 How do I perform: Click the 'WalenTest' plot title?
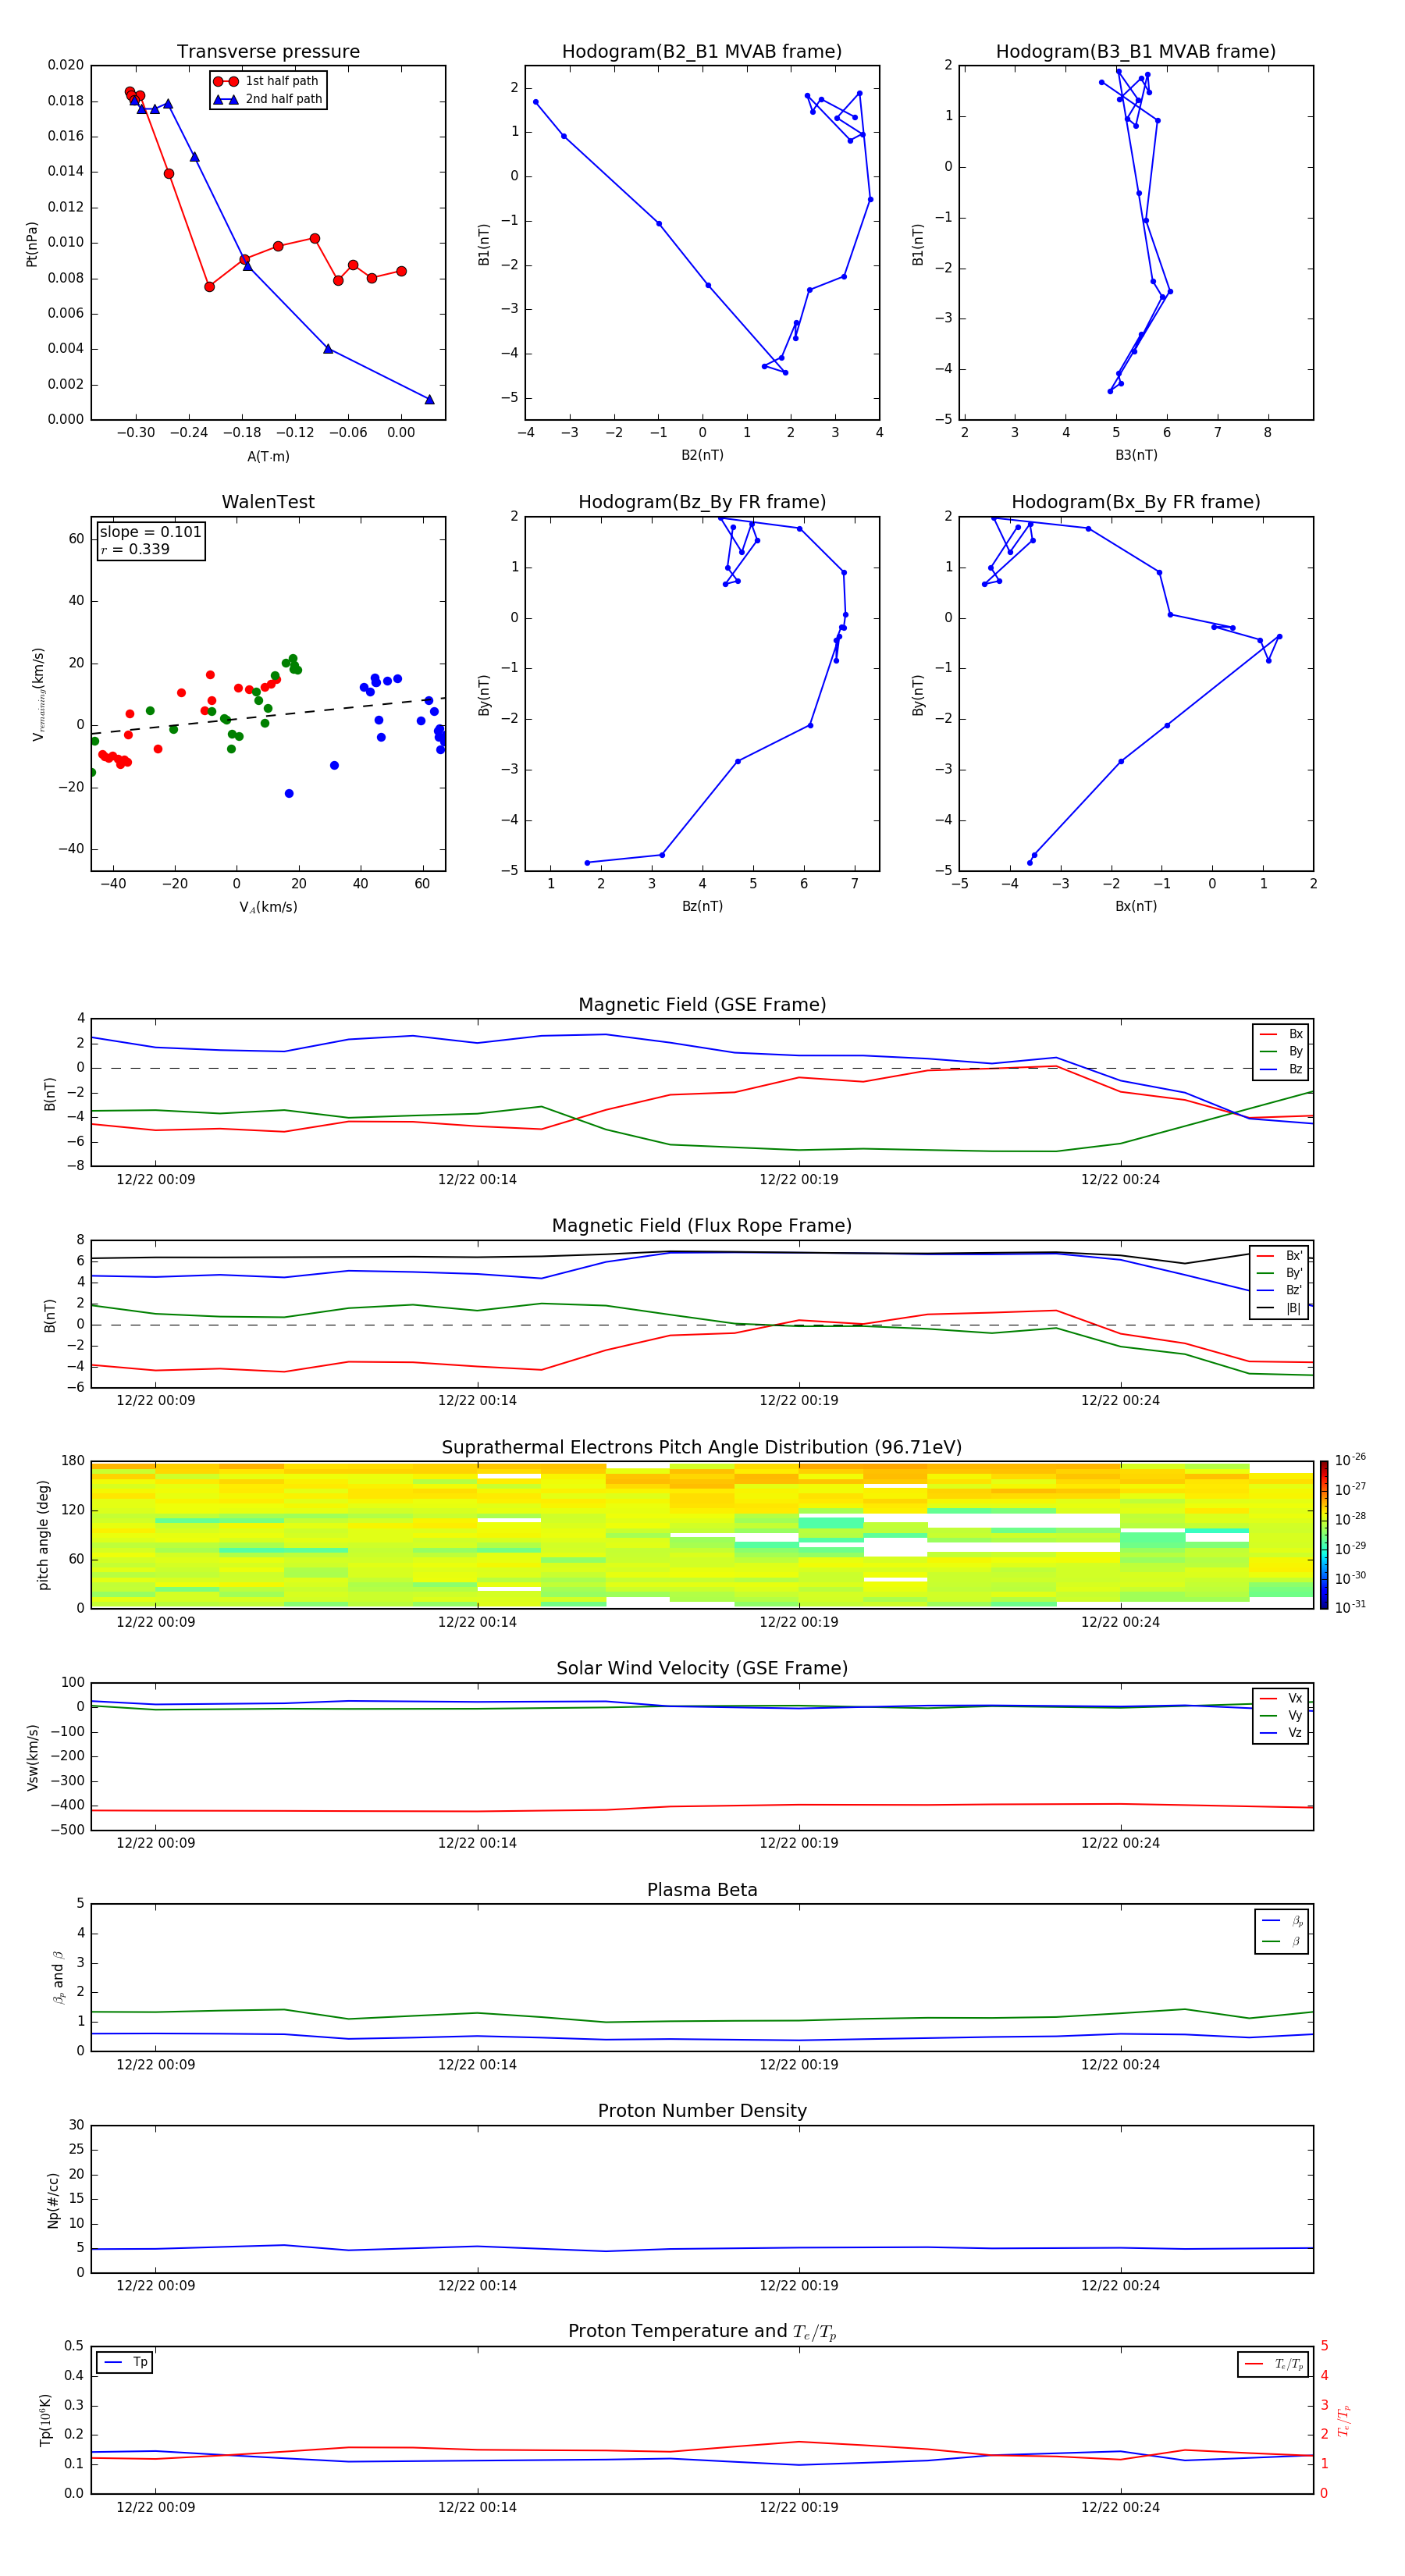tap(268, 502)
